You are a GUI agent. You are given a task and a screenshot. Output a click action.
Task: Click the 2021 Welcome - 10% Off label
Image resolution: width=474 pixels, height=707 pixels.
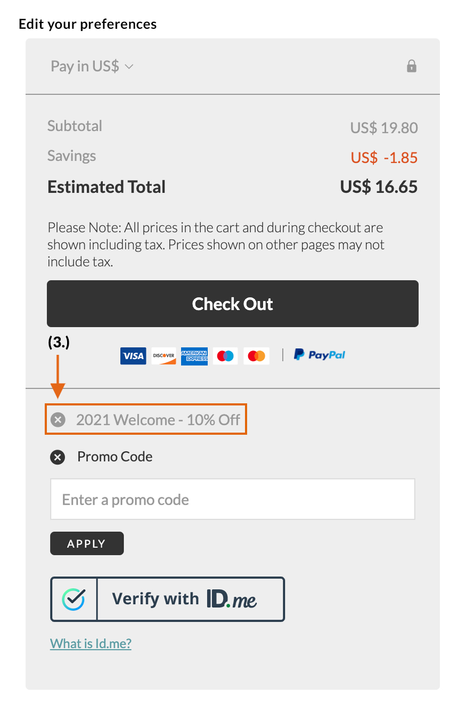click(158, 420)
